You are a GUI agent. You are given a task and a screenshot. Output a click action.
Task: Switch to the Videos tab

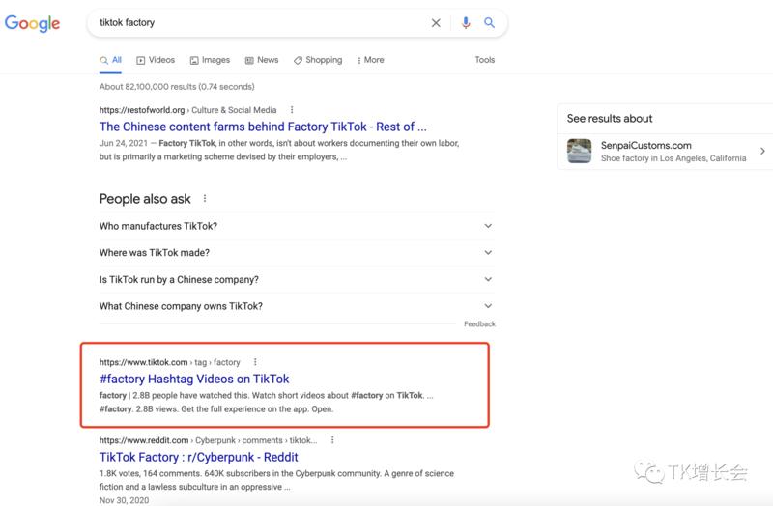(156, 60)
